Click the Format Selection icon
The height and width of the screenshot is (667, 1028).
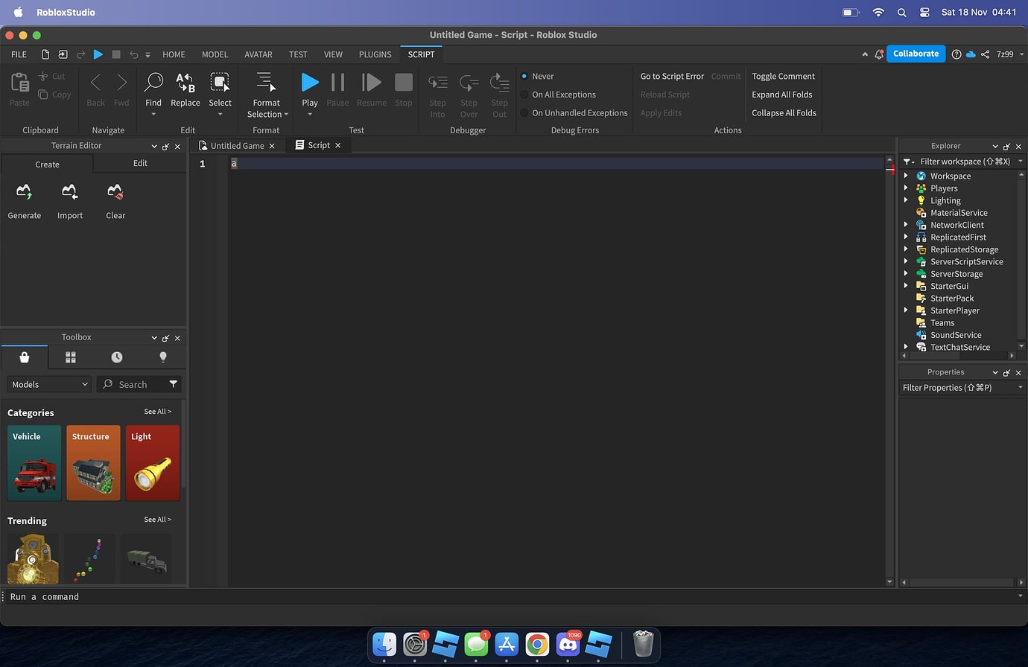[x=266, y=82]
